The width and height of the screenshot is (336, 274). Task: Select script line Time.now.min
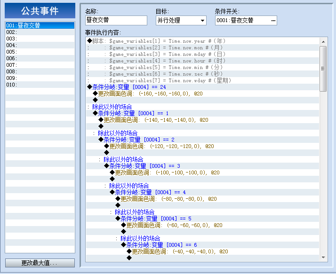[202, 67]
